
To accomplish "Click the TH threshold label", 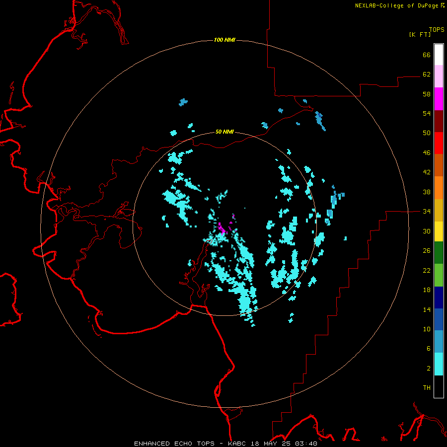I will (427, 387).
